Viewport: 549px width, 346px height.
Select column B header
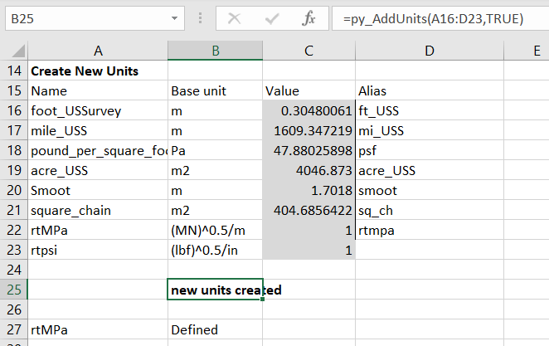[215, 51]
